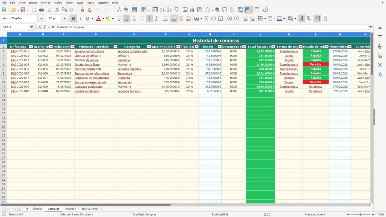386x217 pixels.
Task: Open the Format menu
Action: click(x=45, y=3)
